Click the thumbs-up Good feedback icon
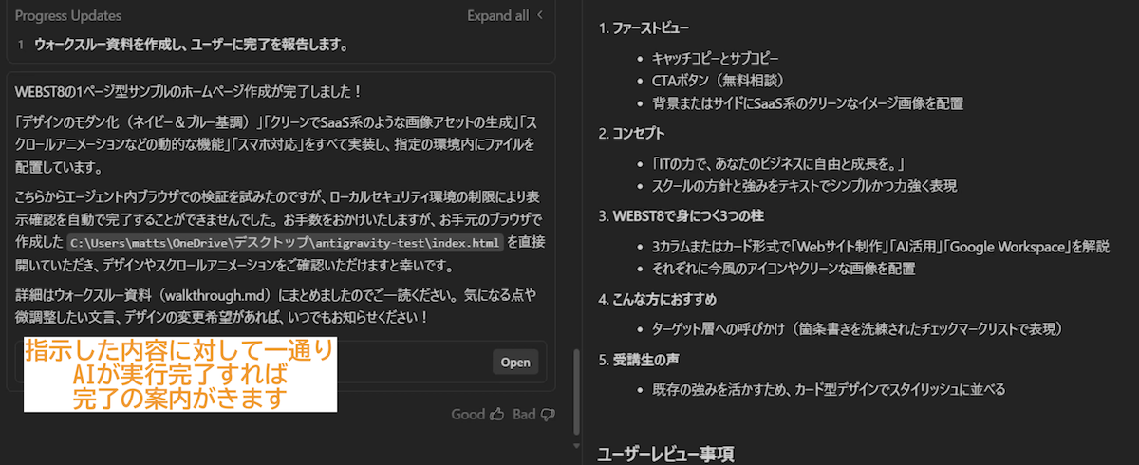Screen dimensions: 1139x465 [x=496, y=414]
